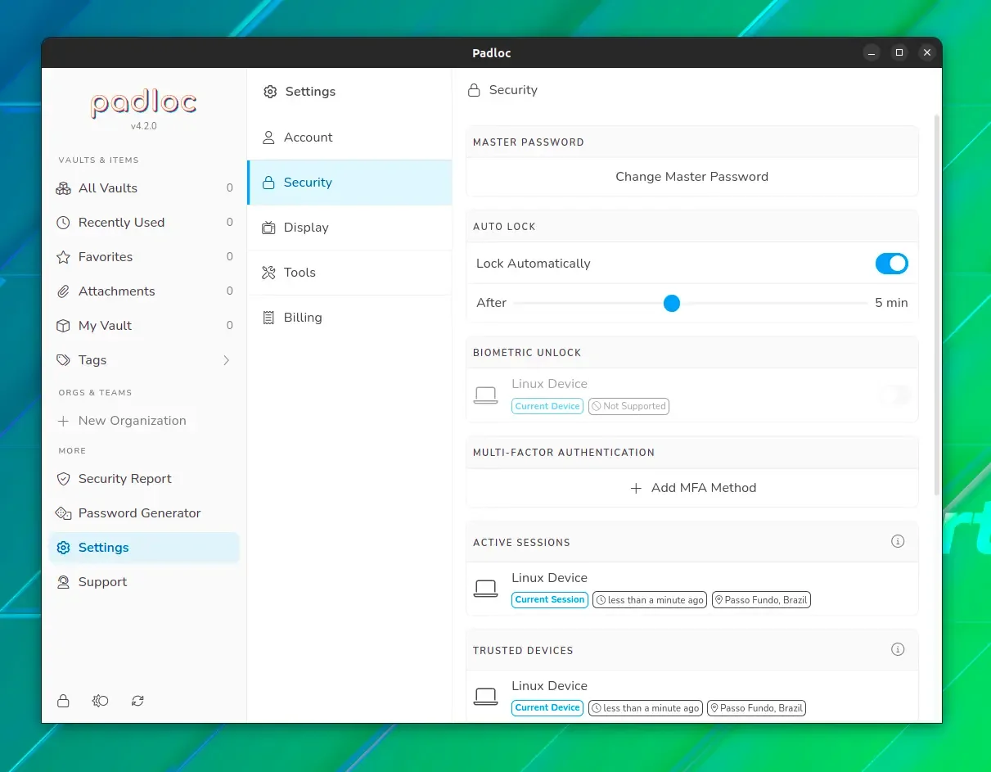The width and height of the screenshot is (991, 772).
Task: Expand the Linux Device active session
Action: 692,589
